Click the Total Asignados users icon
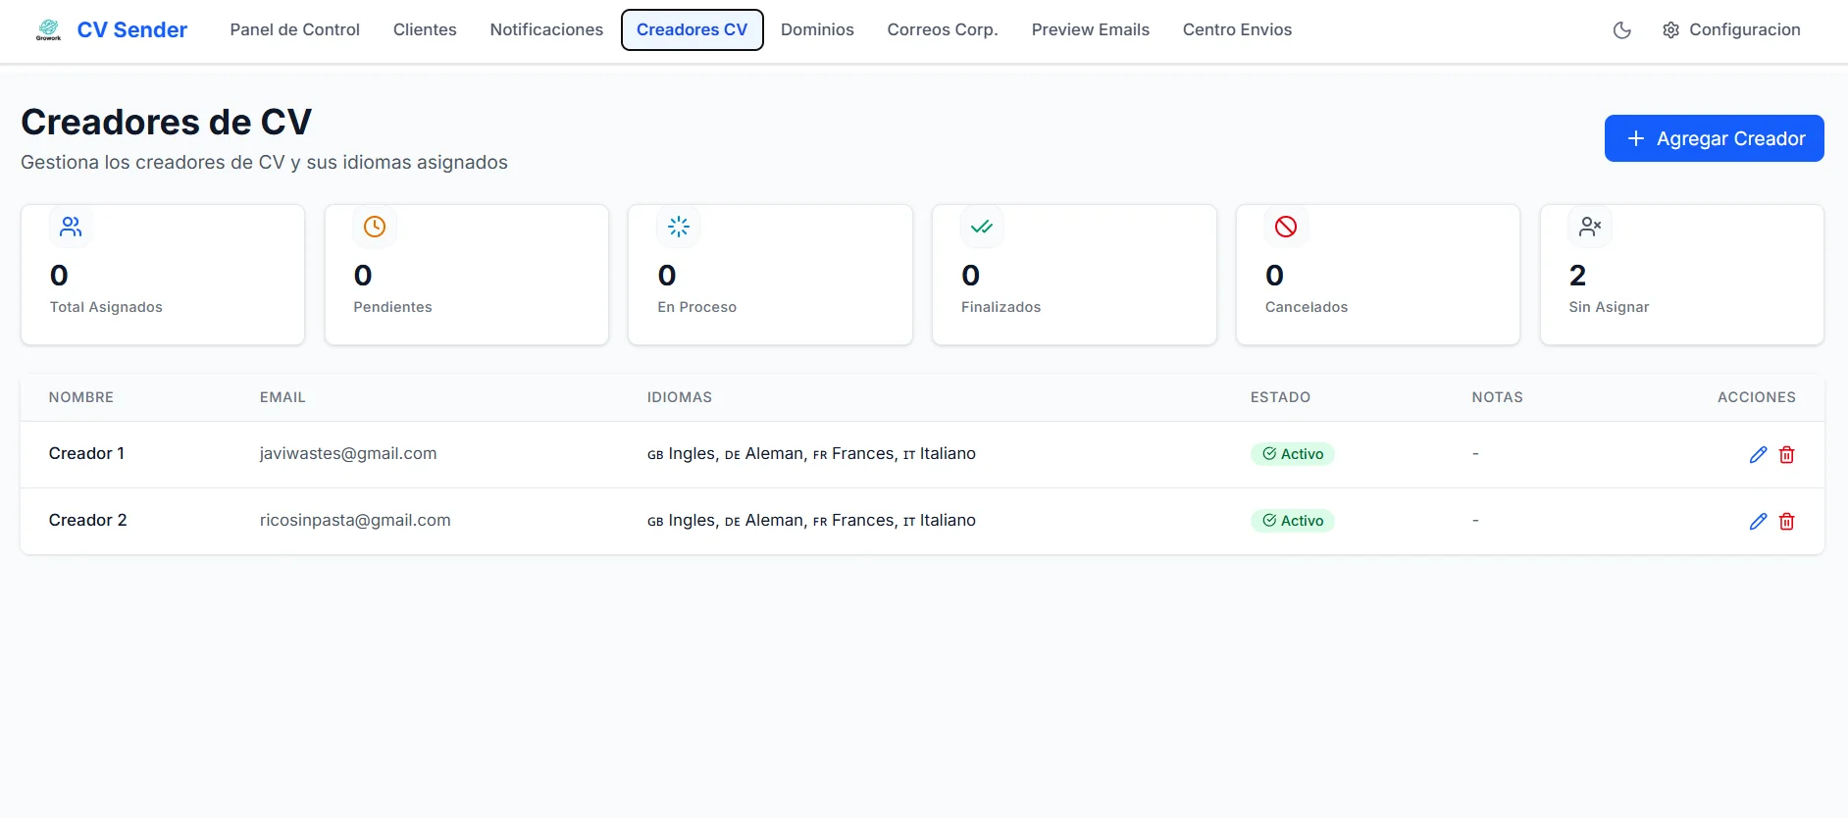The height and width of the screenshot is (818, 1848). 71,227
